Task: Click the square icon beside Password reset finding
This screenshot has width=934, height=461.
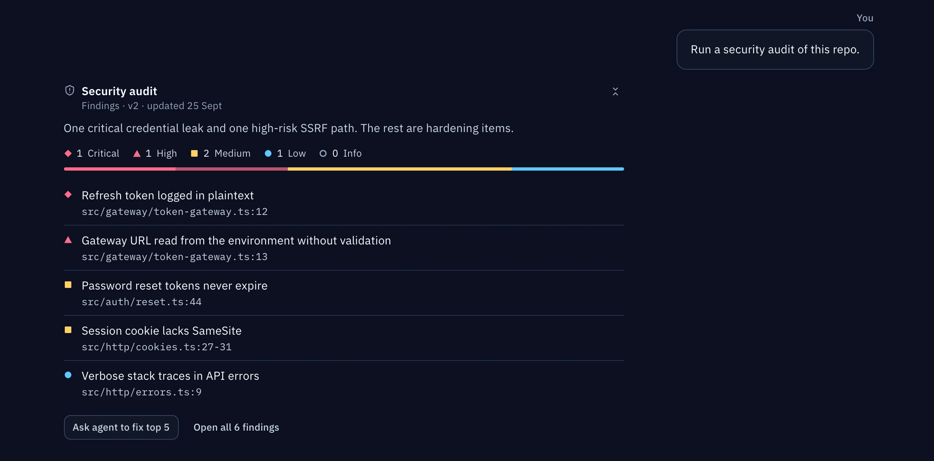Action: pos(68,285)
